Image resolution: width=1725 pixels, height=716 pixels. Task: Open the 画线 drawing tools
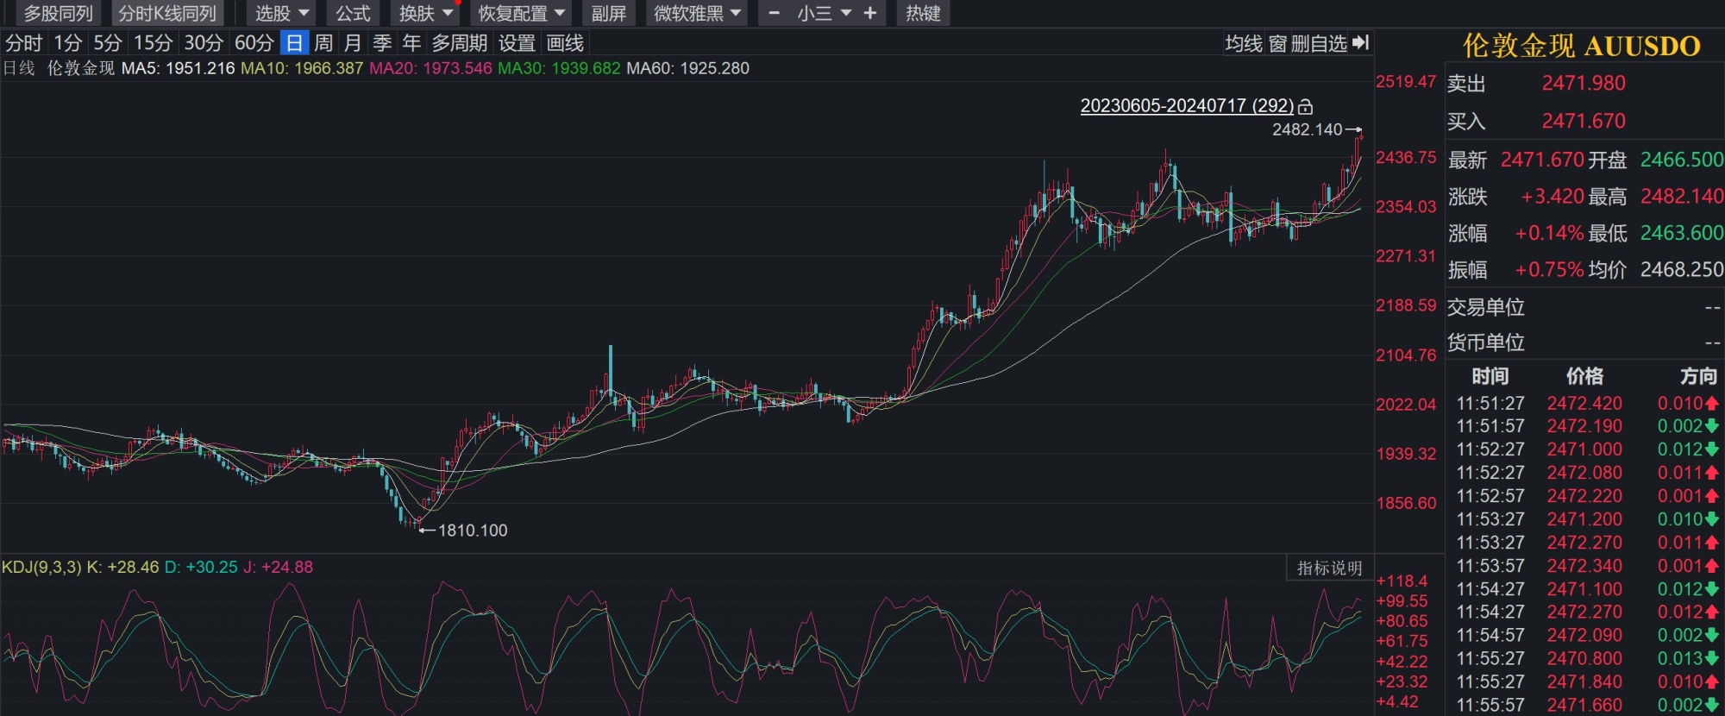click(x=565, y=43)
